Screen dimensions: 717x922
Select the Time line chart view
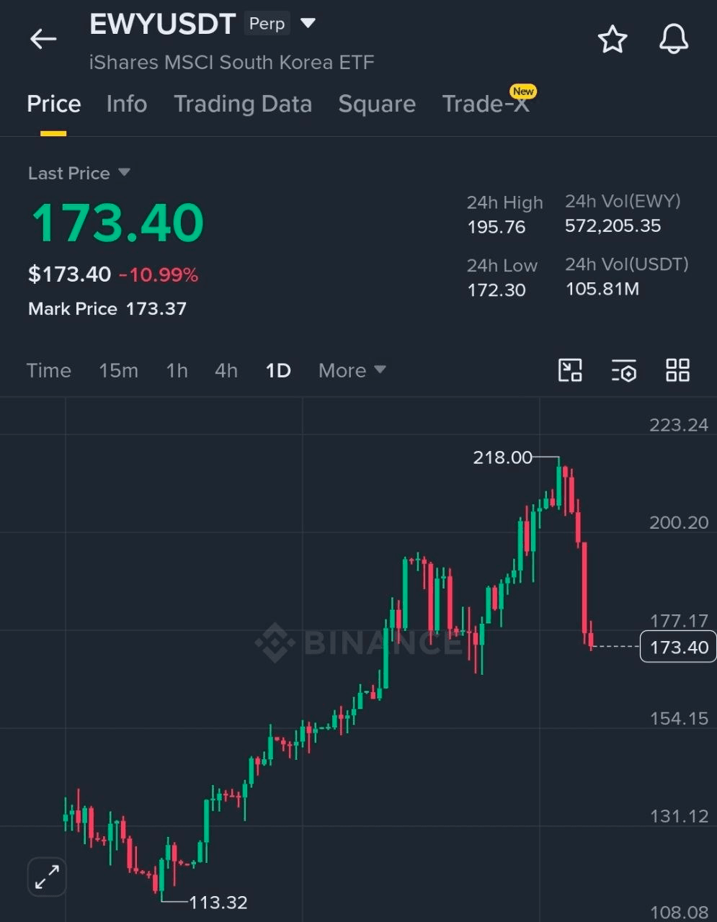point(49,370)
